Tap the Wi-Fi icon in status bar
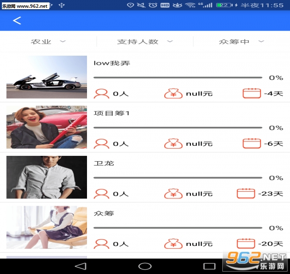The height and width of the screenshot is (274, 290). [191, 5]
